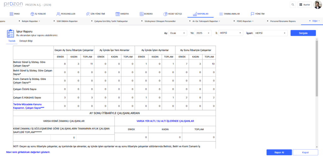The width and height of the screenshot is (323, 159).
Task: Open the PANO dashboard menu
Action: 15,14
